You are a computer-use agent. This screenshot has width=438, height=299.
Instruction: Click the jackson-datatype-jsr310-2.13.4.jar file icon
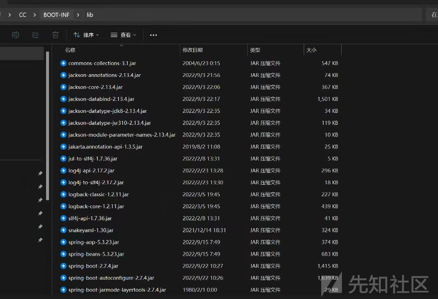63,123
